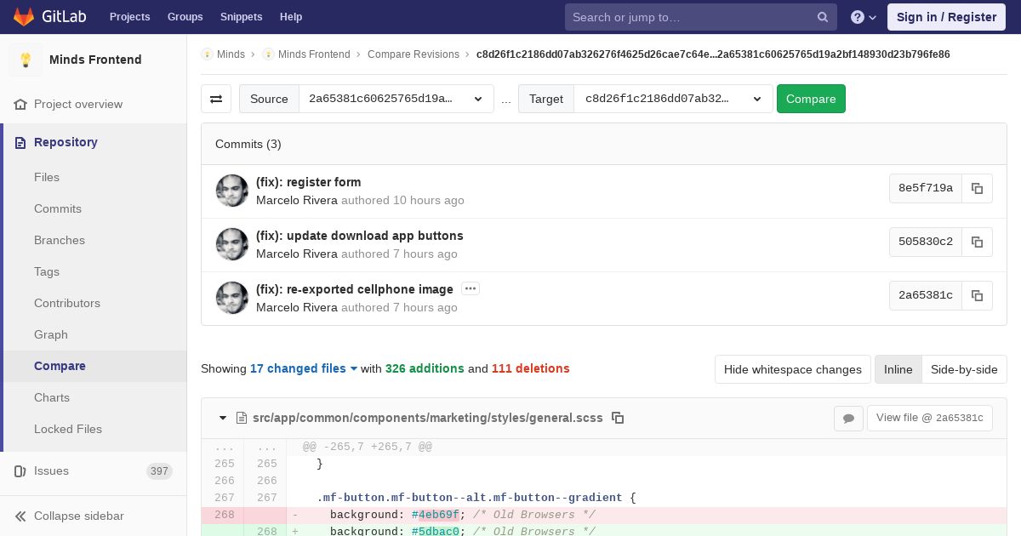Click Marcelo Rivera on register form commit

click(297, 200)
